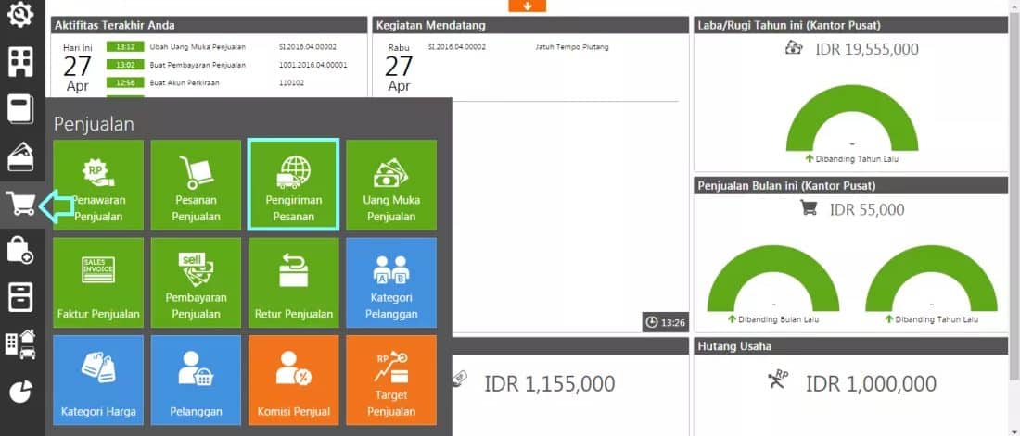1020x436 pixels.
Task: Click the IDR 55,000 sales value
Action: pyautogui.click(x=866, y=210)
